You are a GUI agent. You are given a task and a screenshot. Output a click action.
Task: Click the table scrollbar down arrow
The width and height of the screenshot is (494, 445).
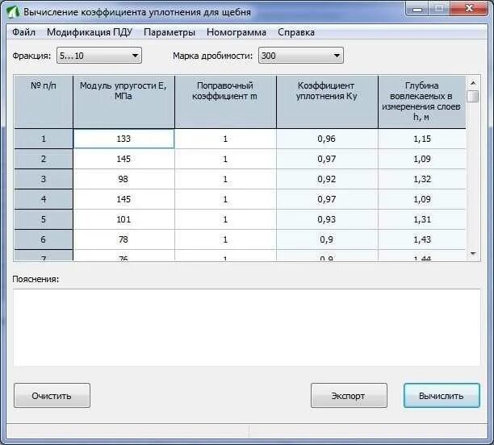coord(473,253)
